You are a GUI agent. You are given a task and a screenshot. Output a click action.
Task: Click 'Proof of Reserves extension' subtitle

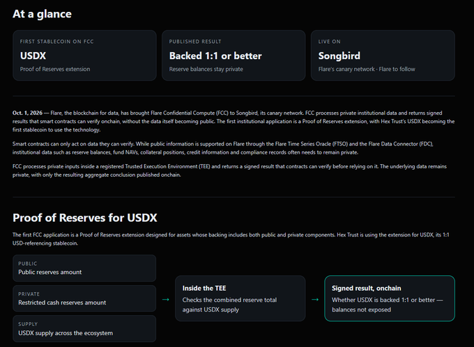(x=55, y=69)
